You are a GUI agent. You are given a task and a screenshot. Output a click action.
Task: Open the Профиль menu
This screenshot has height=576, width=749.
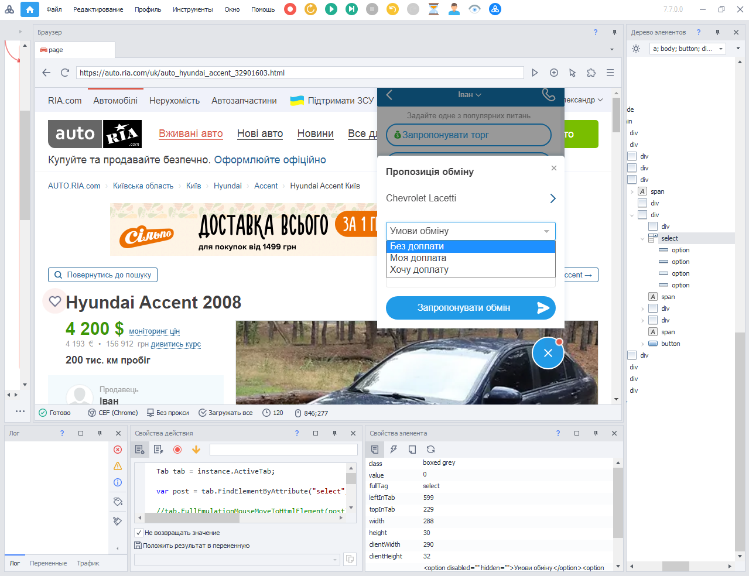click(x=148, y=9)
